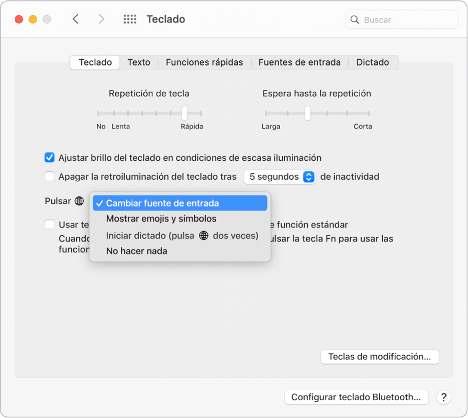Open the '5 segundos' dropdown
Viewport: 468px width, 418px height.
tap(280, 177)
